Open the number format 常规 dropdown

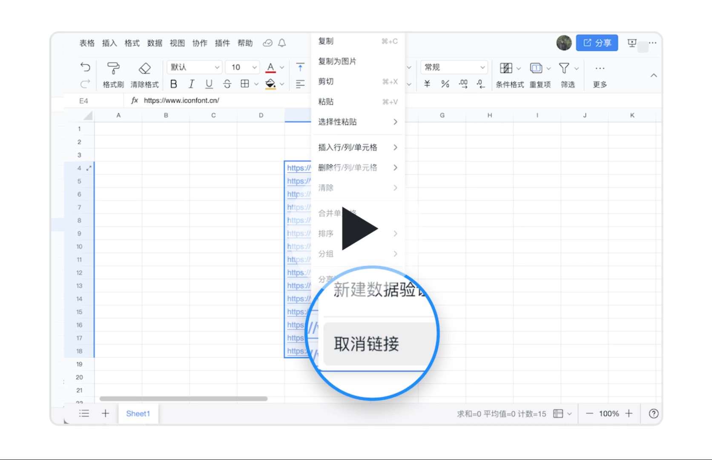click(454, 67)
